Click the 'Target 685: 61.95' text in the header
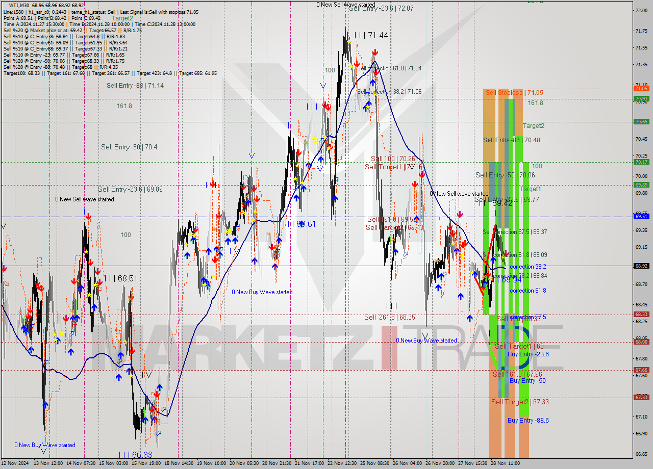Viewport: 653px width, 469px height. (197, 73)
